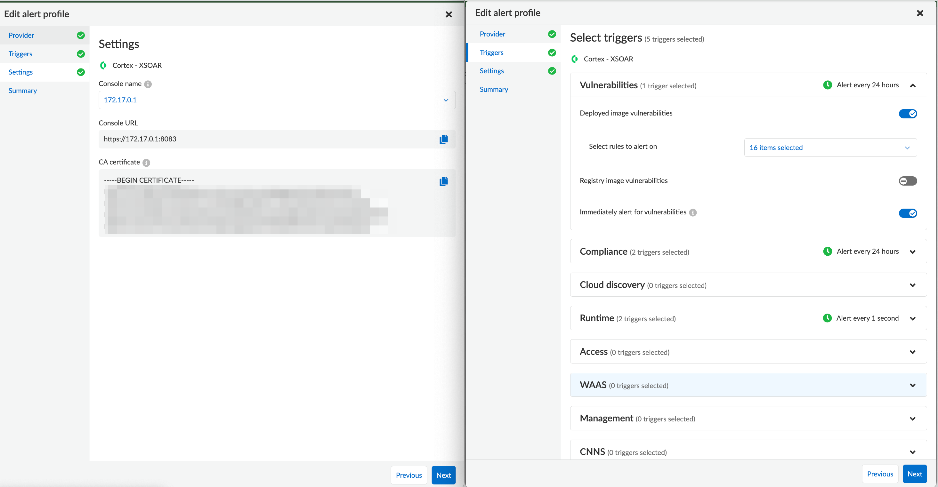Click the Provider green checkmark in left window
938x487 pixels.
(x=81, y=35)
